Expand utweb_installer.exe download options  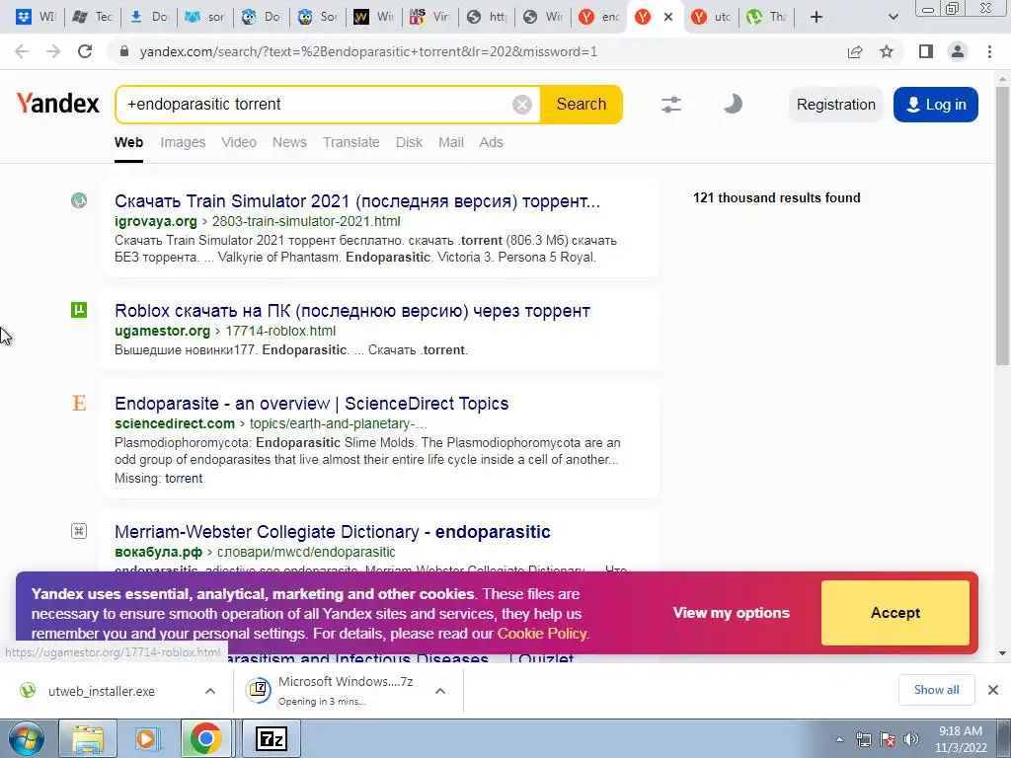210,691
